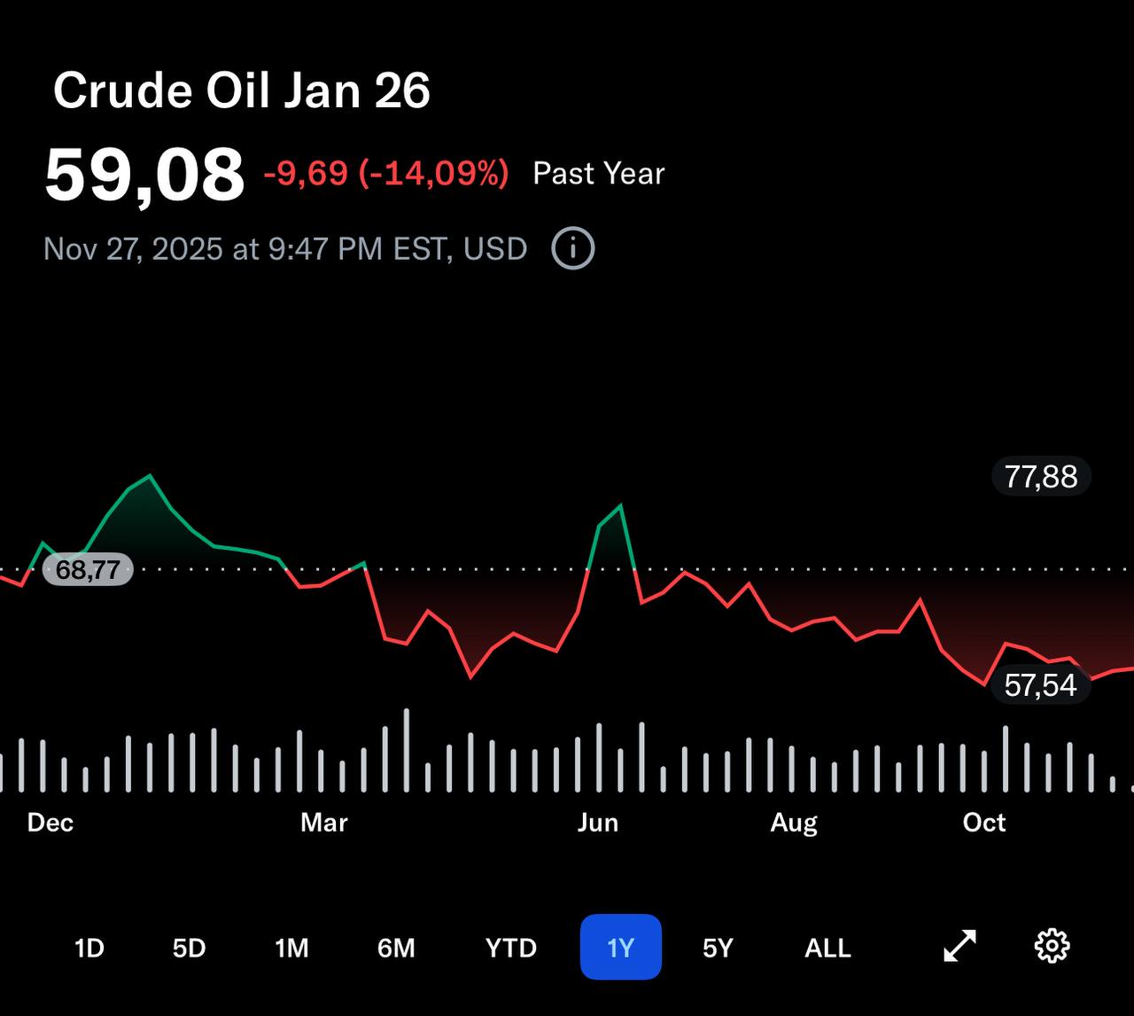
Task: Switch to the 6M chart view
Action: 397,947
